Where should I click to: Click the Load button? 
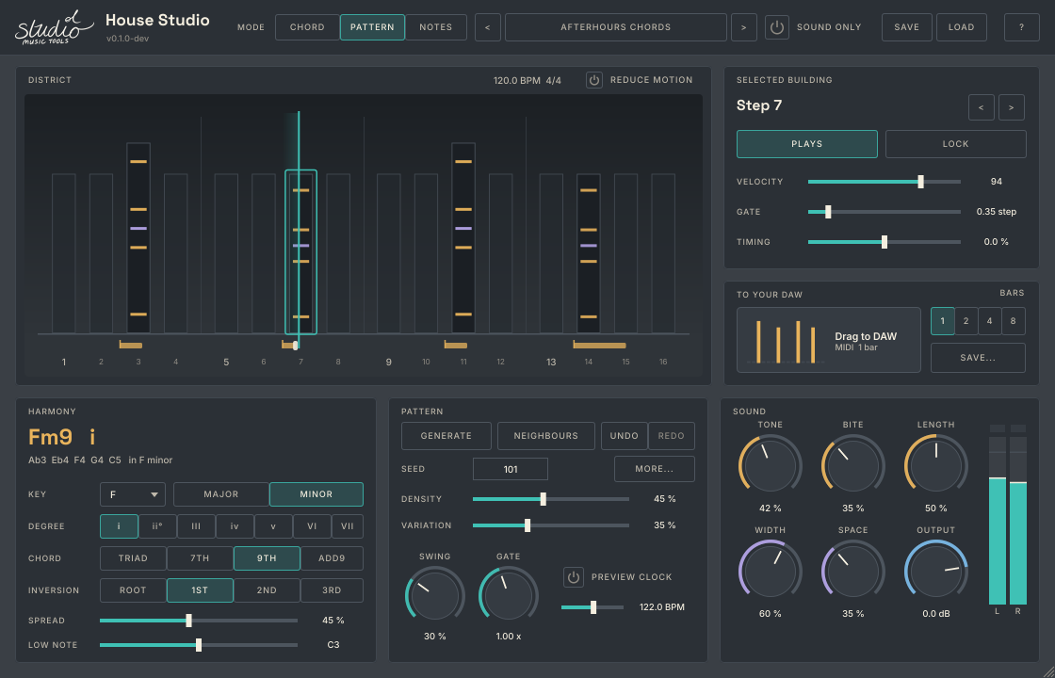click(962, 27)
